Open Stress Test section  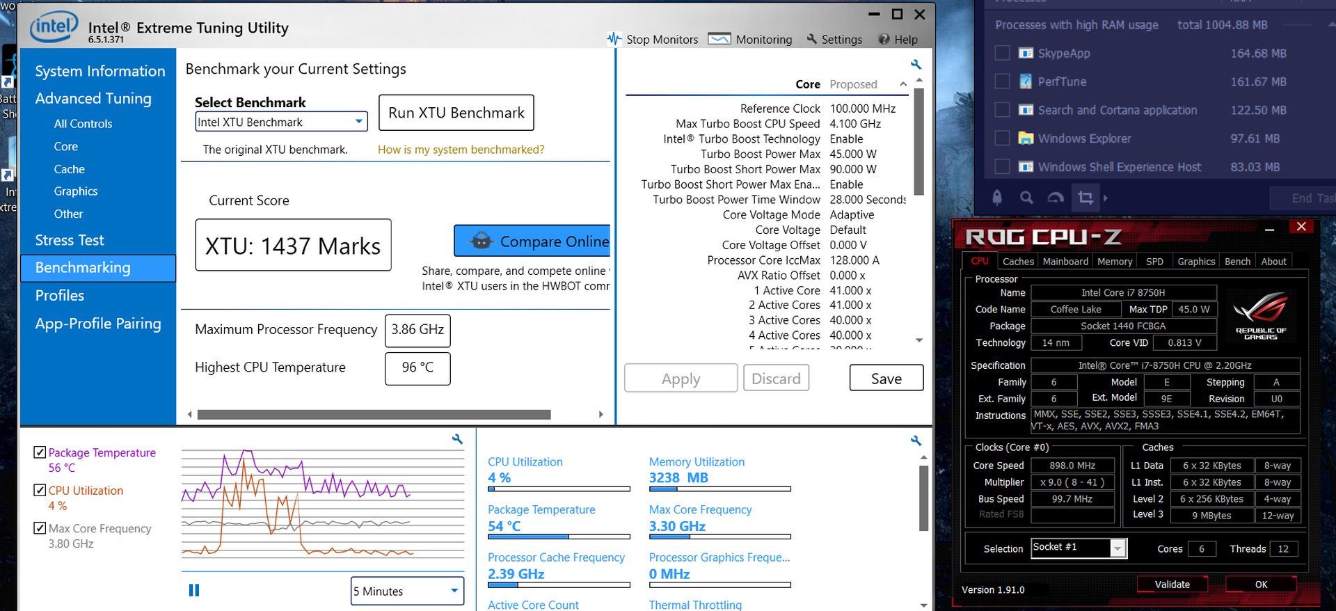pos(70,240)
